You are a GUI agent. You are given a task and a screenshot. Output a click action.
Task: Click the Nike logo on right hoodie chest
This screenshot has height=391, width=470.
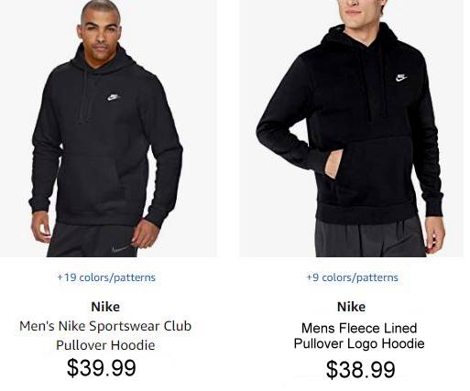tap(401, 78)
